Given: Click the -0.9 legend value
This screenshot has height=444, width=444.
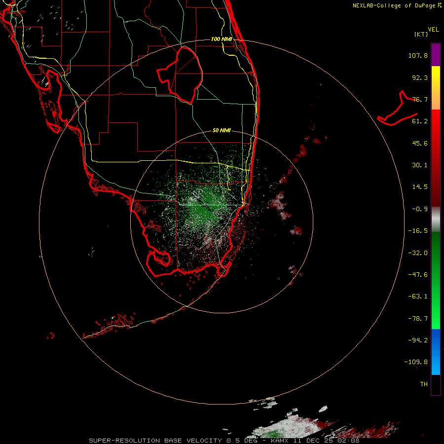Looking at the screenshot, I should coord(420,209).
